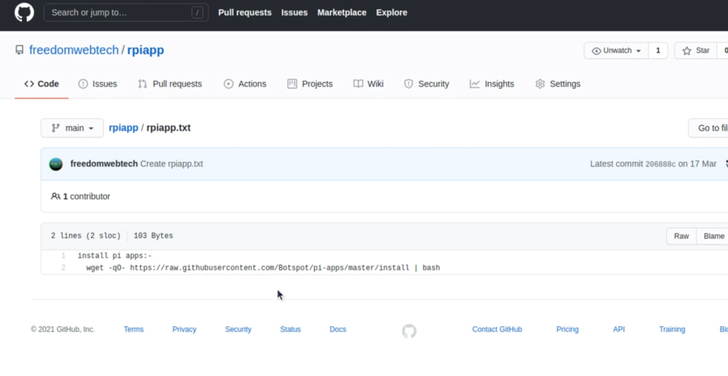
Task: Switch to the Code tab
Action: point(41,84)
